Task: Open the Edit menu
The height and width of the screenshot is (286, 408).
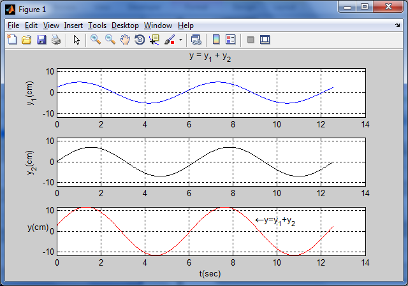Action: [x=31, y=25]
